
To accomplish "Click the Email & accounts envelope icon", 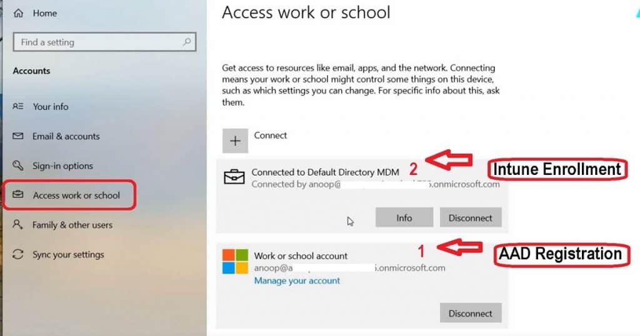I will [18, 136].
